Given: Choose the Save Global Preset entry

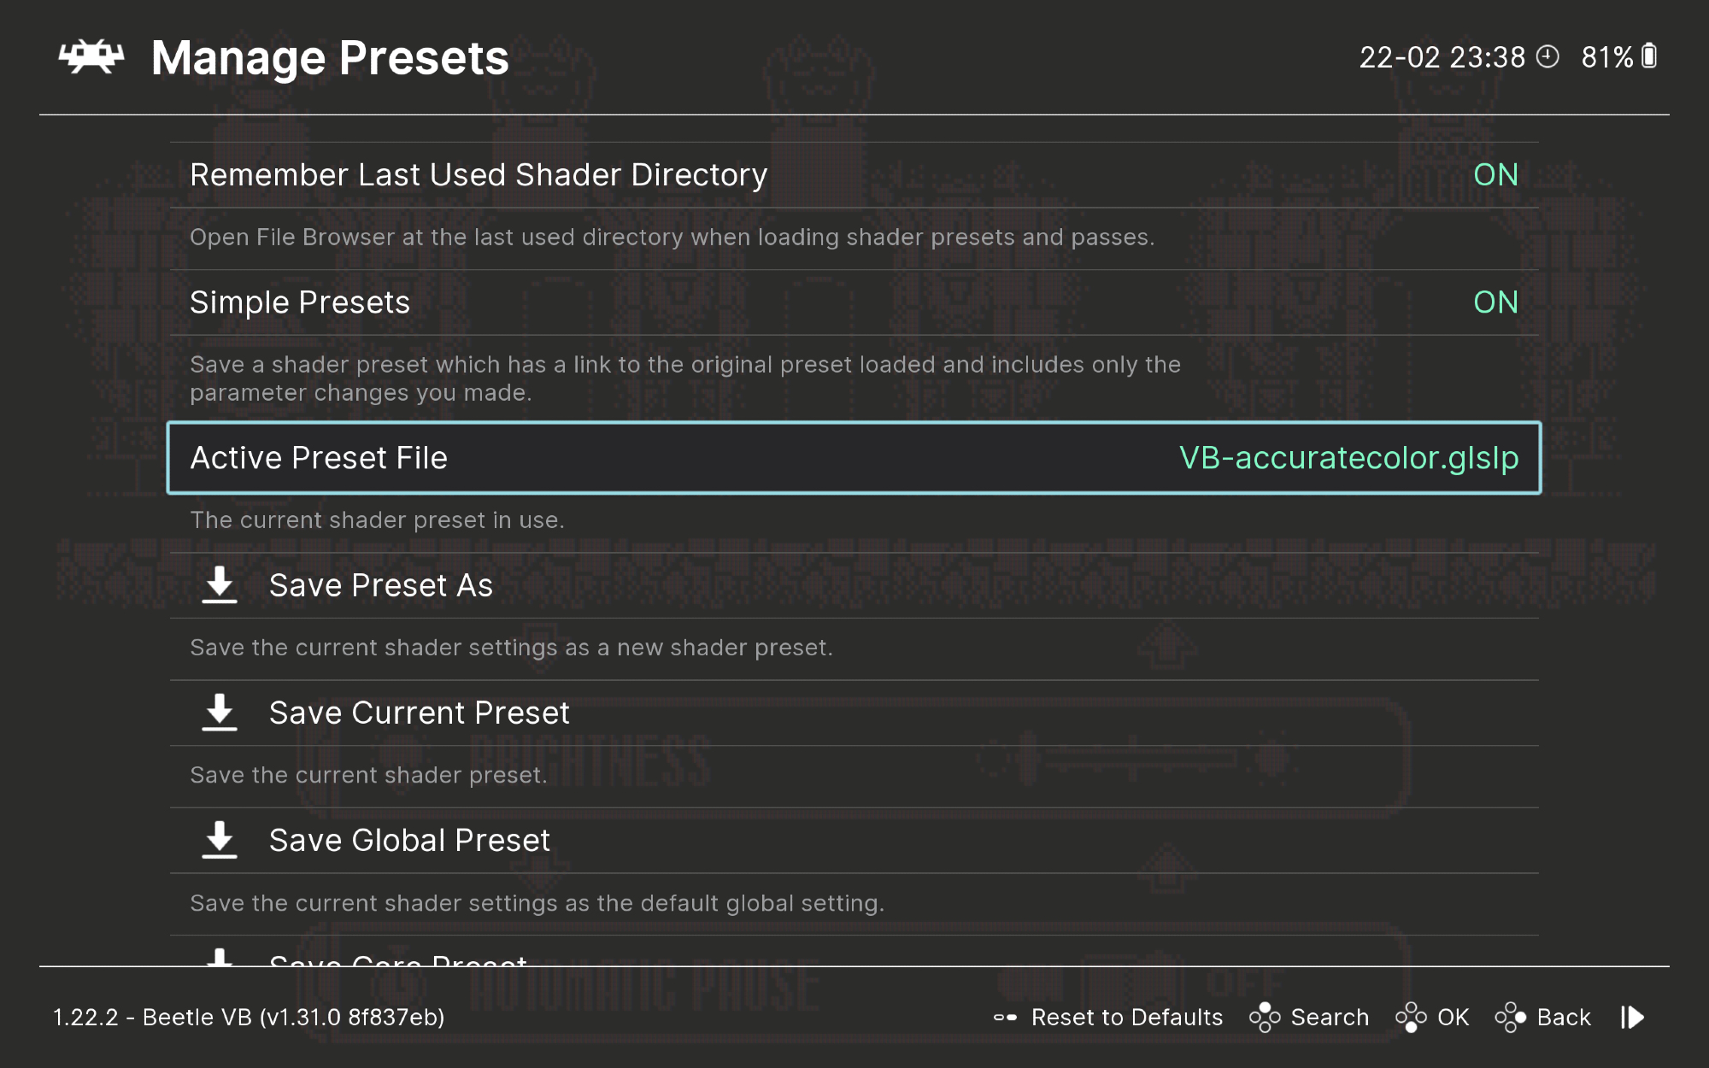Looking at the screenshot, I should pyautogui.click(x=409, y=840).
